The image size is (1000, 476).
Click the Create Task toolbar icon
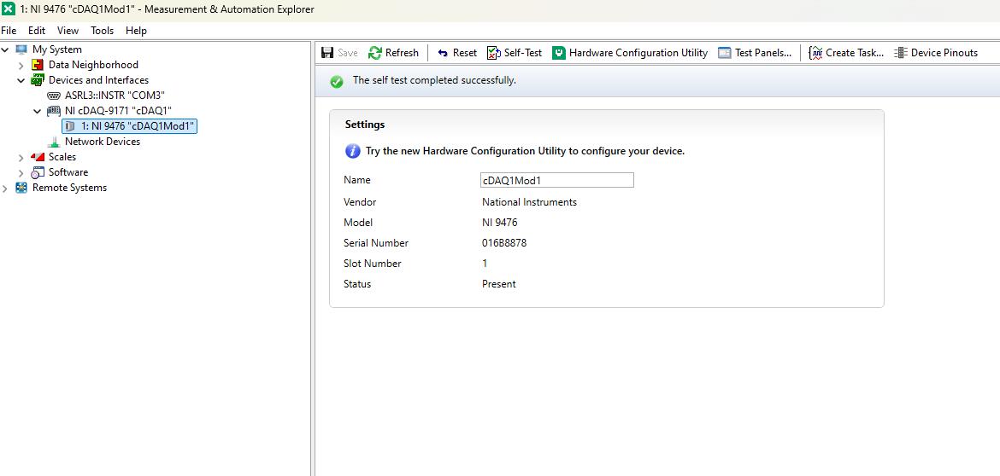(x=815, y=53)
